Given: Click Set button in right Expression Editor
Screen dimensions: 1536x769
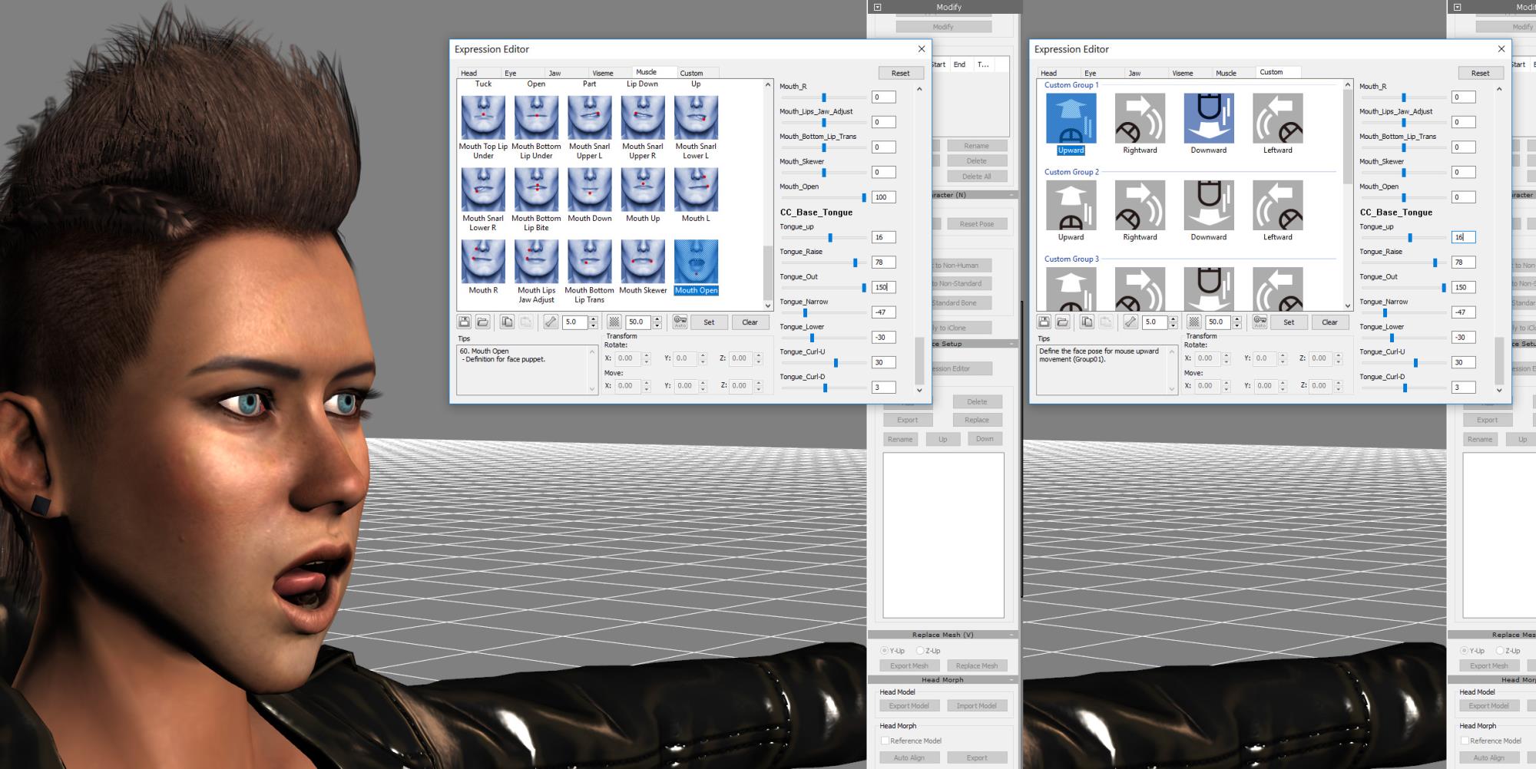Looking at the screenshot, I should (x=1289, y=322).
